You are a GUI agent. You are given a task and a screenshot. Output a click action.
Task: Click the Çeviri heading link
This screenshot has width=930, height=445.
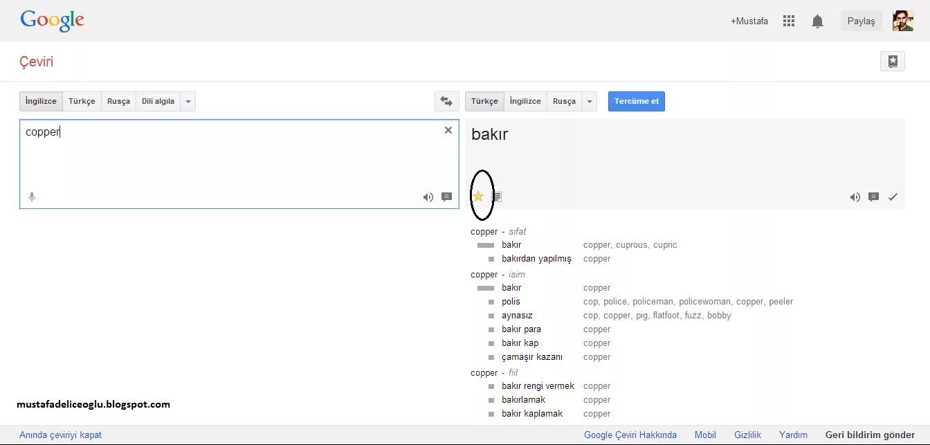pyautogui.click(x=37, y=62)
